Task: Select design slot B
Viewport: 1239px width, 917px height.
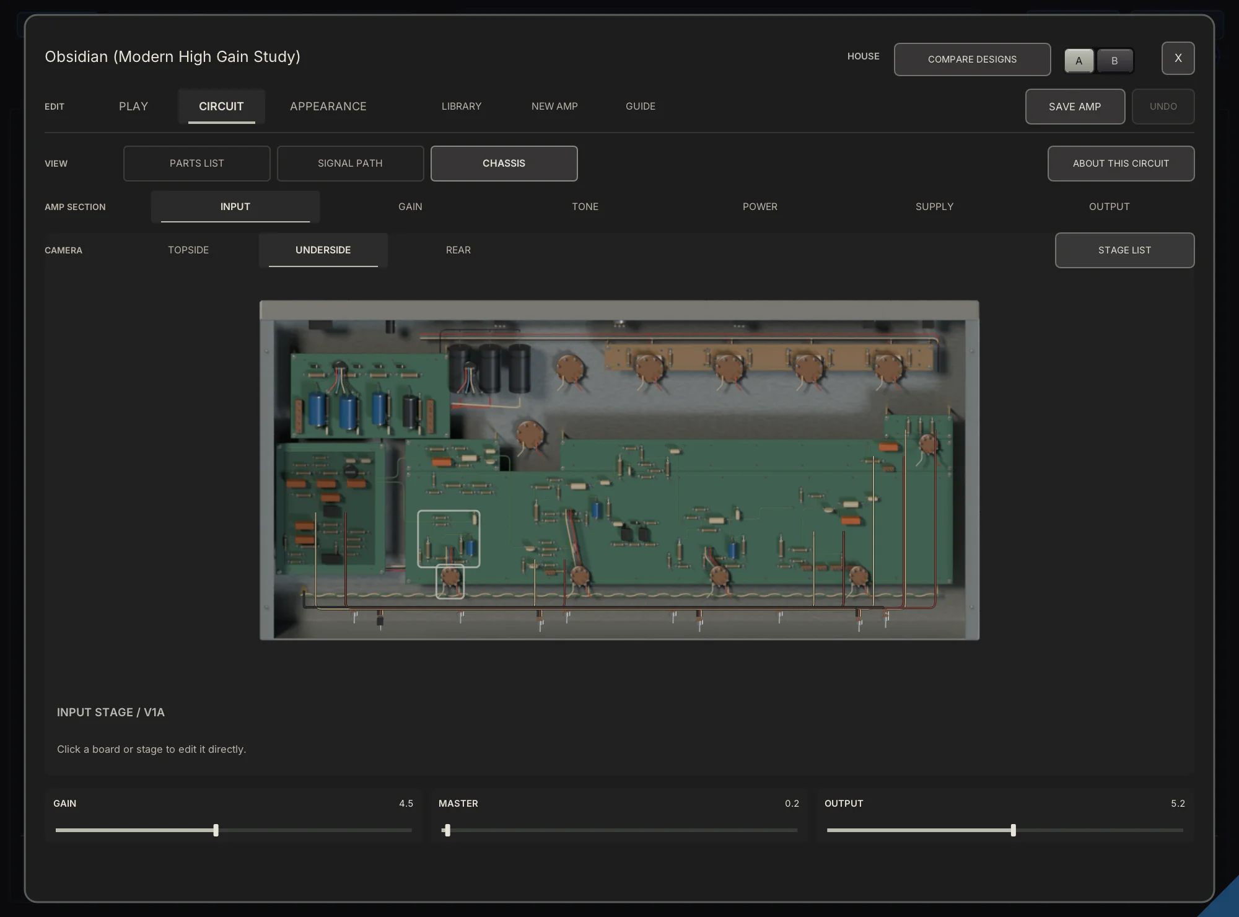Action: pos(1114,61)
